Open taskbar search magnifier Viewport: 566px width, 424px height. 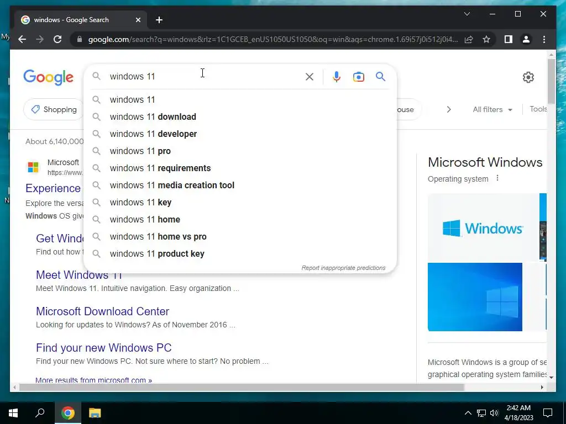pyautogui.click(x=40, y=413)
